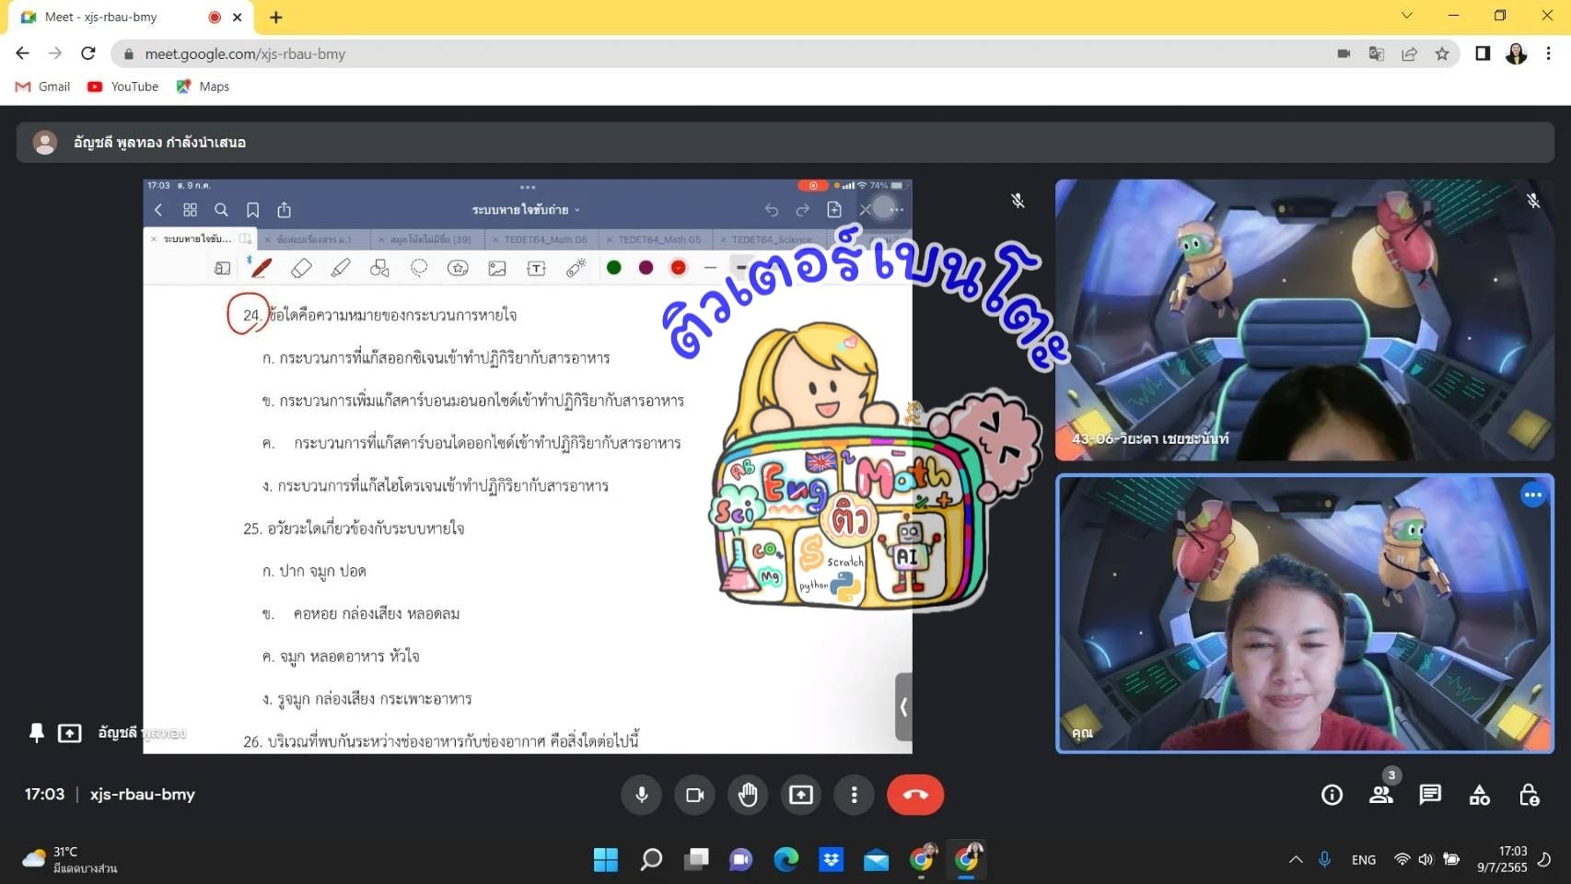Screen dimensions: 1571x884
Task: Open host controls lock icon
Action: pos(1529,795)
